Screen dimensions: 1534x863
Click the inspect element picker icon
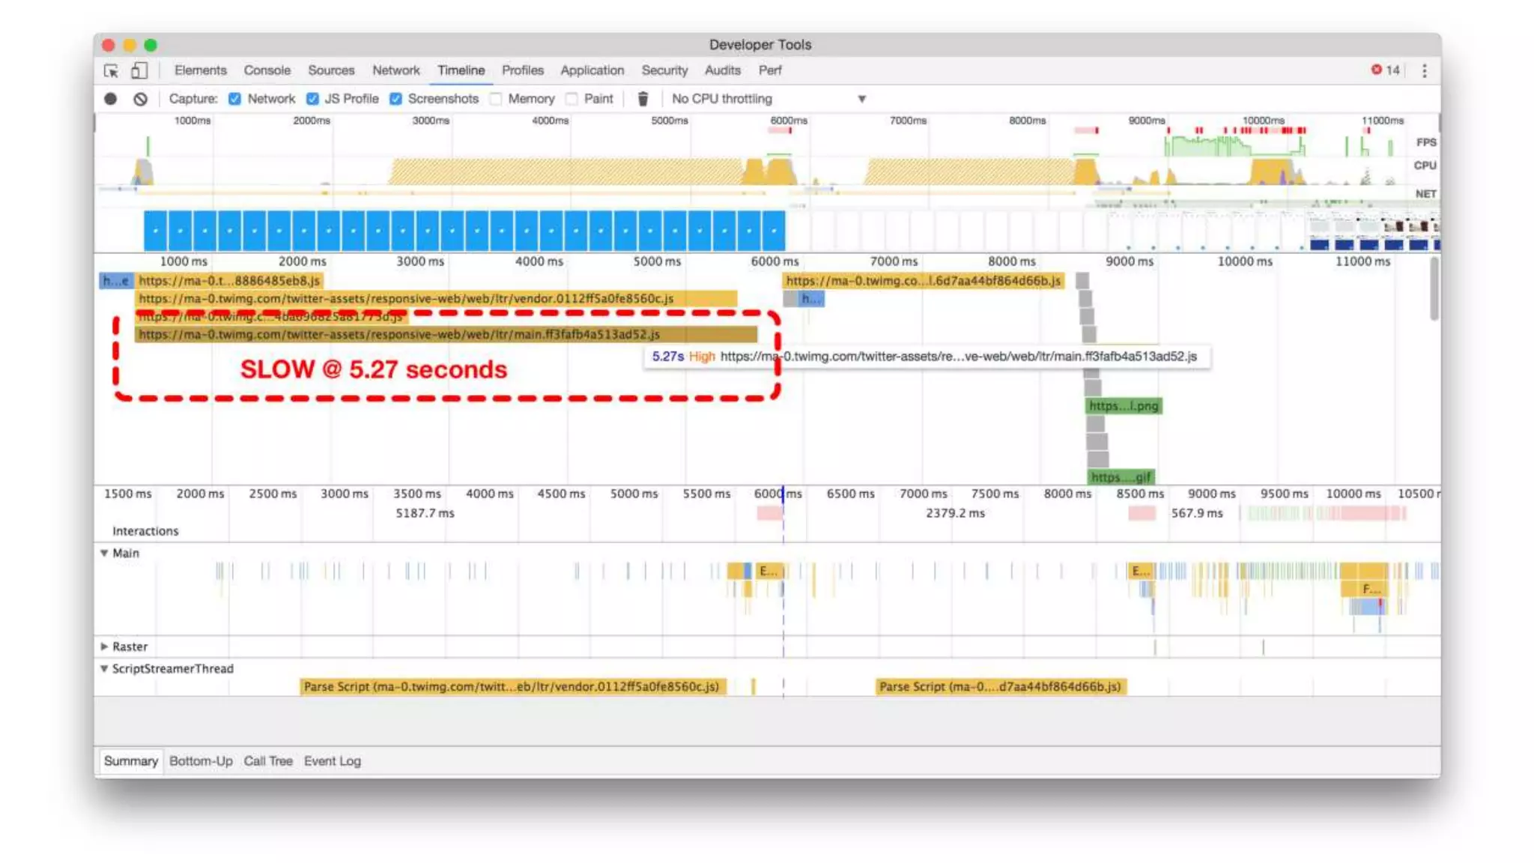[111, 70]
